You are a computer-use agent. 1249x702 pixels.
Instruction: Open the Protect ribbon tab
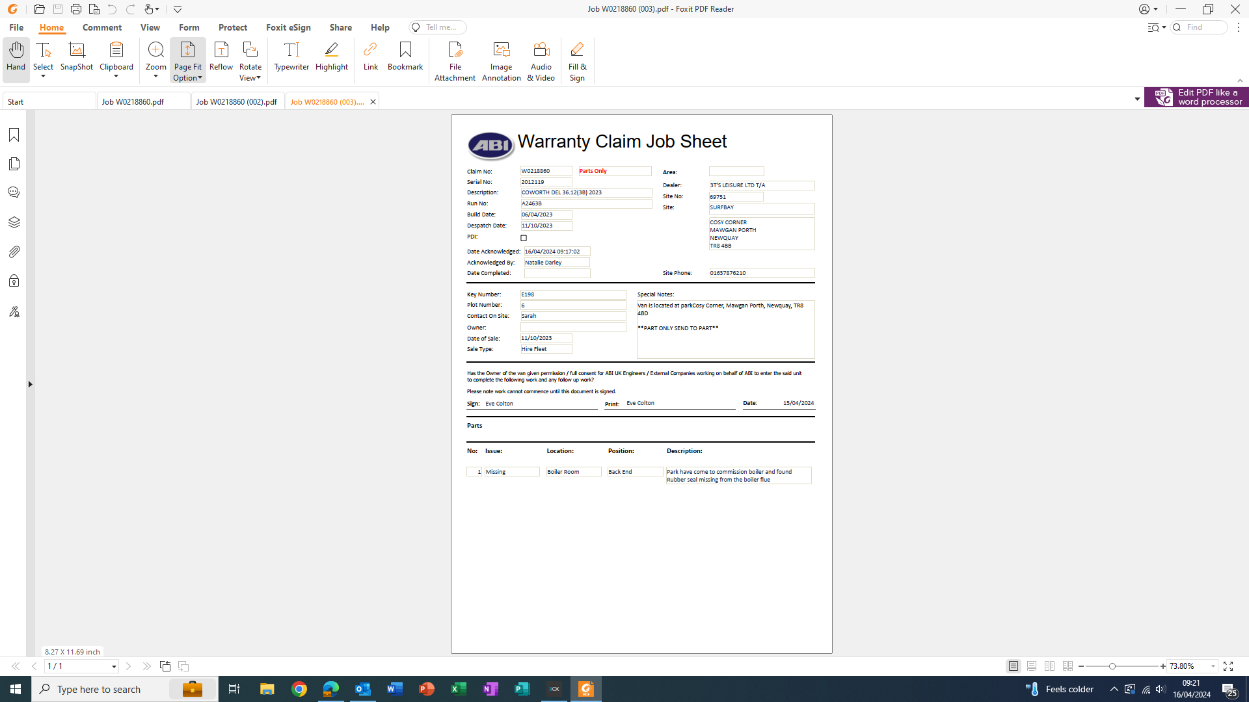point(232,27)
